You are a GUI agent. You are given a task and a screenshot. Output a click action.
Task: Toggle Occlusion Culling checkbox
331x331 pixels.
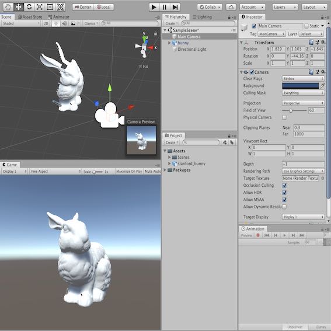284,185
